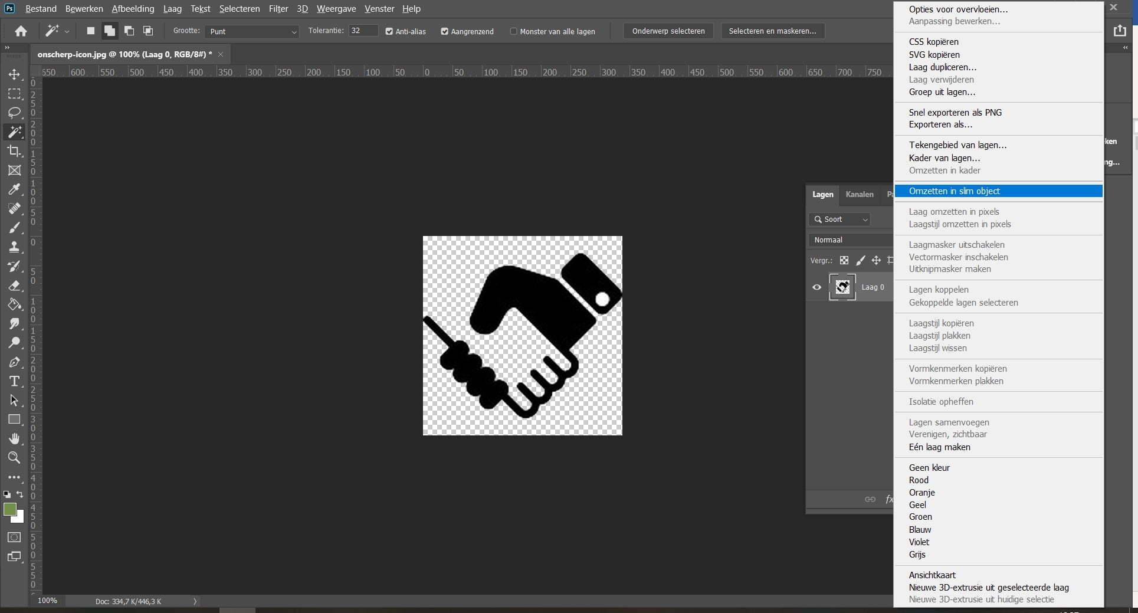The width and height of the screenshot is (1138, 613).
Task: Choose Snel exporteren als PNG
Action: pos(955,112)
